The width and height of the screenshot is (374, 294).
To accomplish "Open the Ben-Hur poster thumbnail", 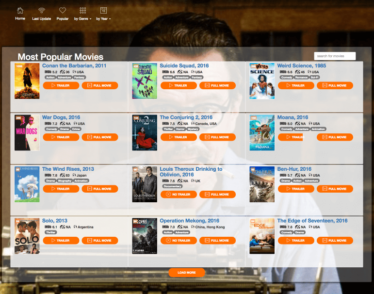I will click(x=262, y=184).
